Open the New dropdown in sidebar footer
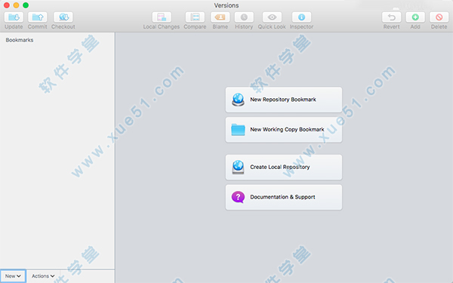Image resolution: width=453 pixels, height=283 pixels. (x=13, y=276)
